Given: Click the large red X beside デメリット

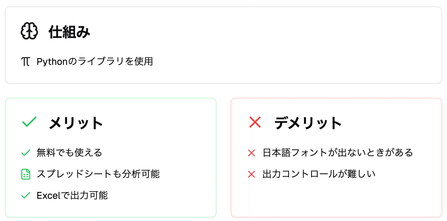Looking at the screenshot, I should pos(255,122).
